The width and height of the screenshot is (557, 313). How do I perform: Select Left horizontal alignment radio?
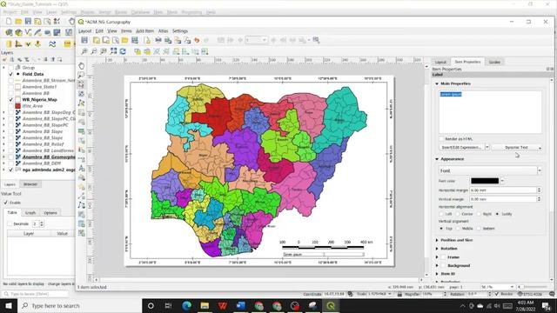(441, 214)
